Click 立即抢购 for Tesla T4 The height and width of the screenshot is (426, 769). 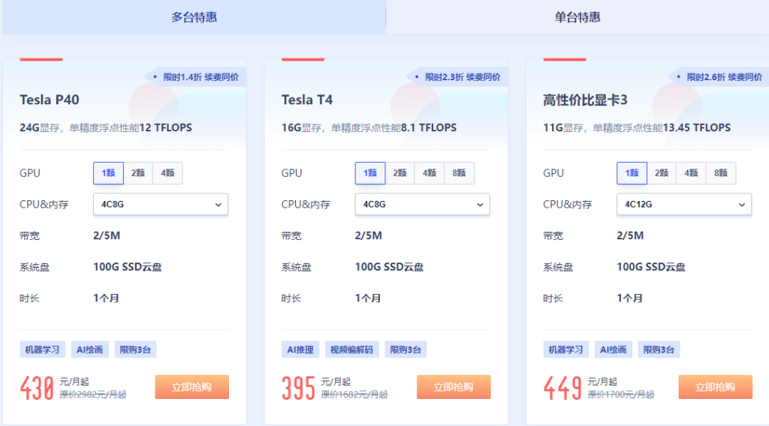pos(454,387)
